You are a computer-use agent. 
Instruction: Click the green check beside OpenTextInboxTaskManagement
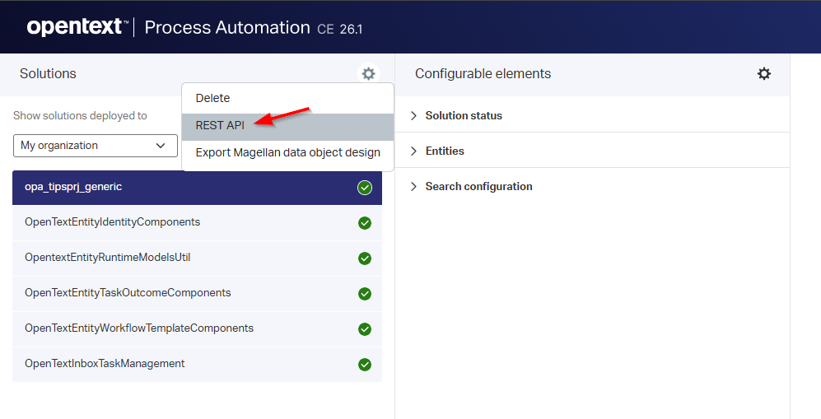click(x=365, y=365)
